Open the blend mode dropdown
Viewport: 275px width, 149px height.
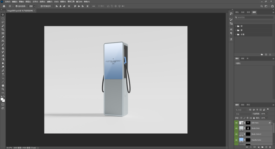tap(243, 114)
